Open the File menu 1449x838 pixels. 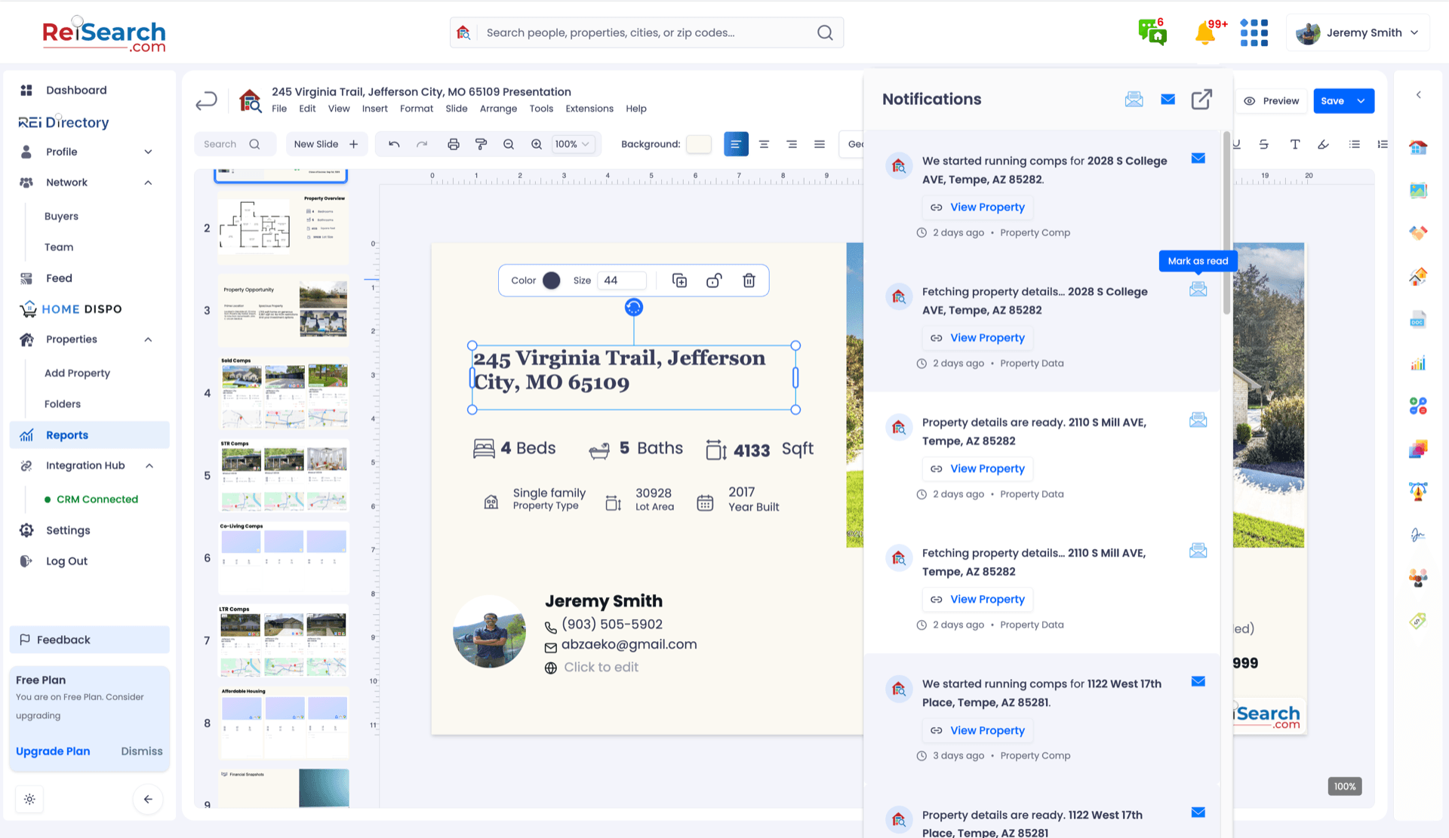tap(279, 109)
